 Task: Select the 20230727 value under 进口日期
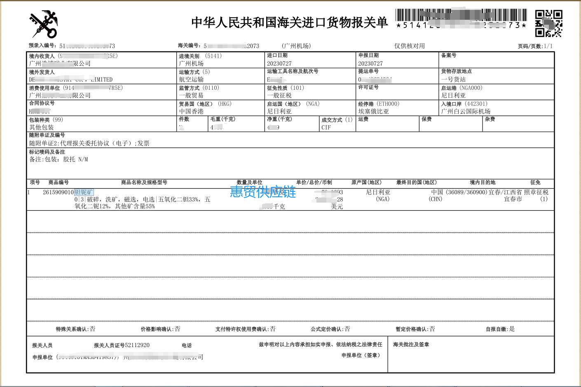(279, 63)
